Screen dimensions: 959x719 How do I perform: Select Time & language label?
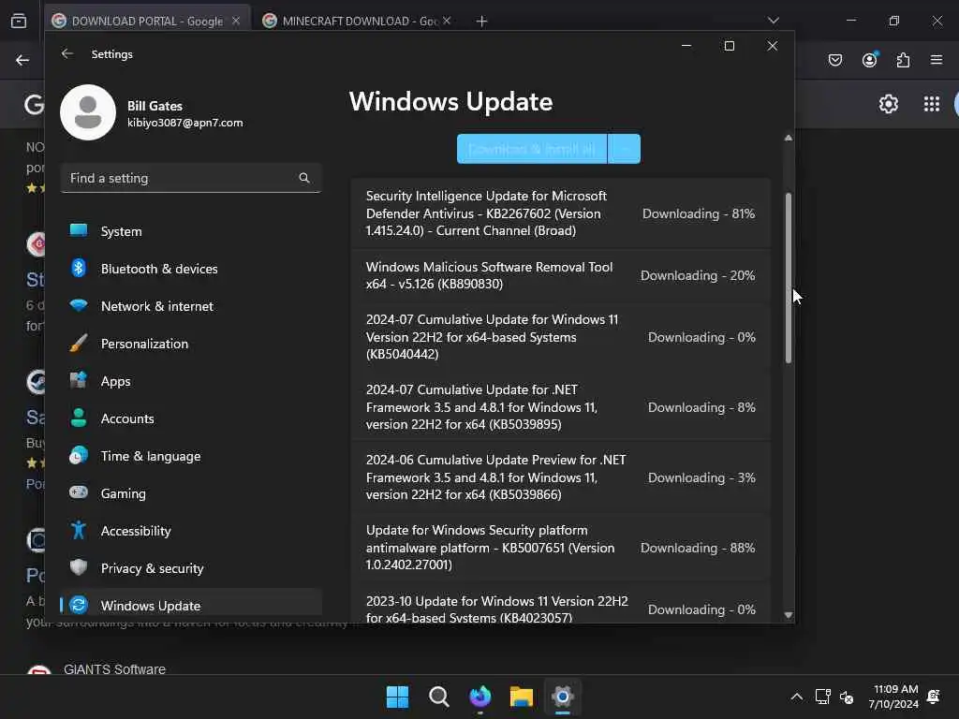point(151,456)
